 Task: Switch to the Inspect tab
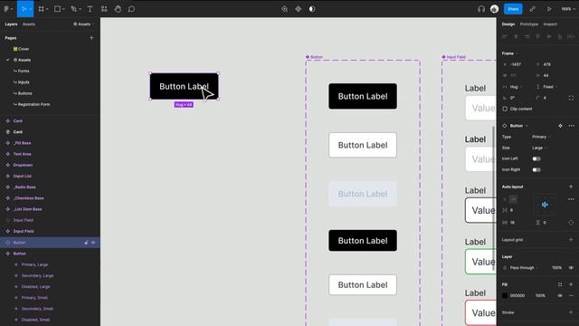(550, 24)
